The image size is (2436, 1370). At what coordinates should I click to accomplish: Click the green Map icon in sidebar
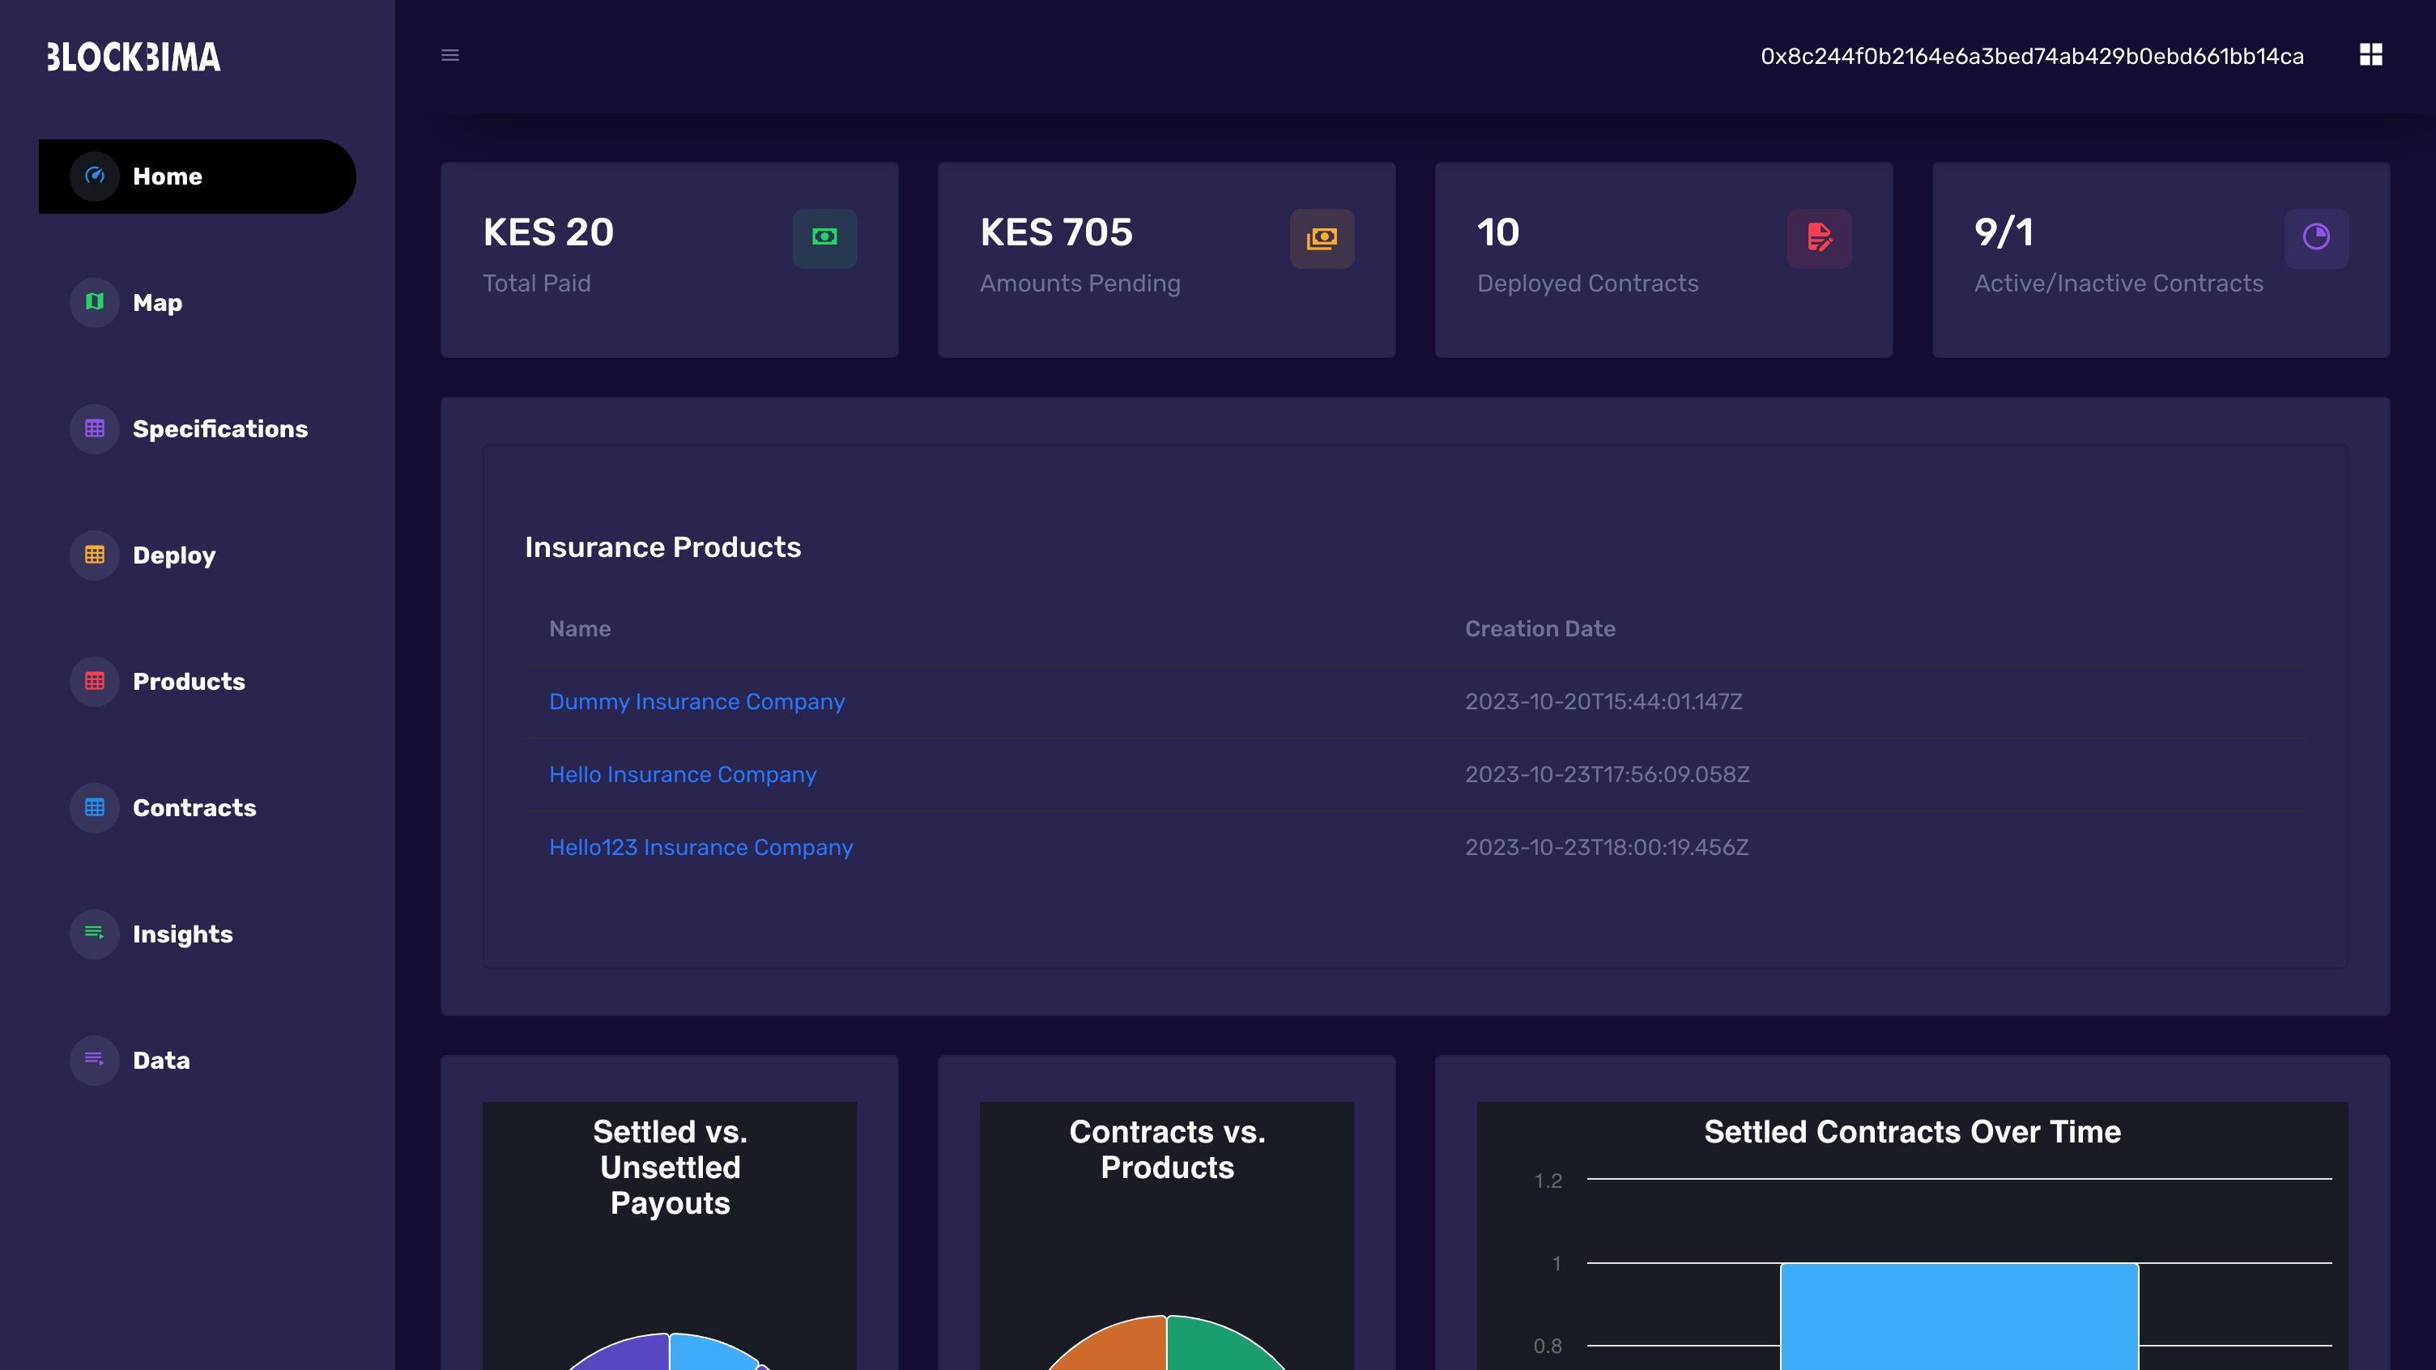coord(95,303)
